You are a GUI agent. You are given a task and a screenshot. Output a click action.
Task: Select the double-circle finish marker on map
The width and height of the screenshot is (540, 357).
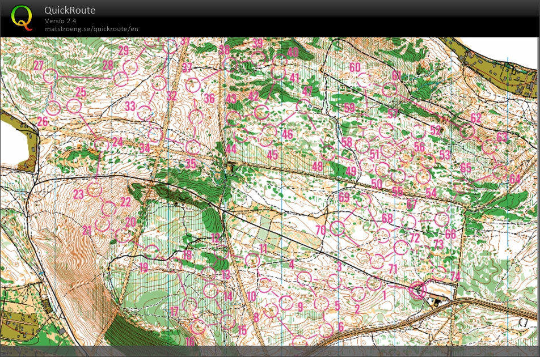(x=418, y=291)
